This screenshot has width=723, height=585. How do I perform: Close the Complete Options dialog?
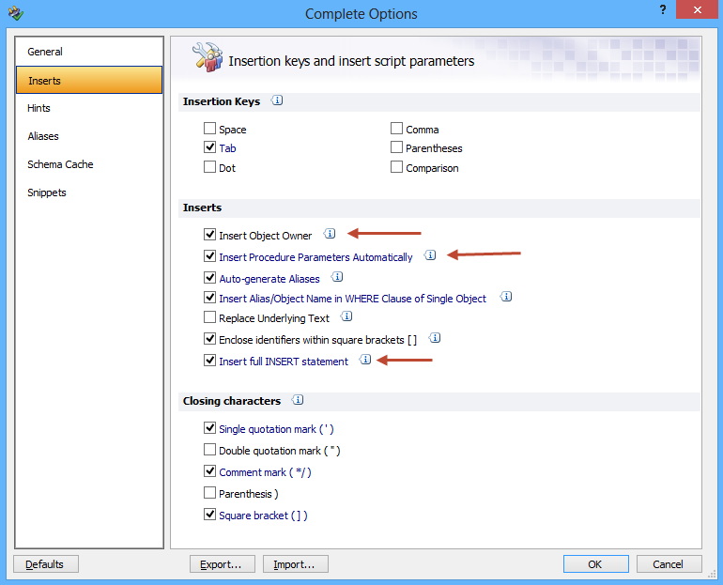tap(697, 9)
